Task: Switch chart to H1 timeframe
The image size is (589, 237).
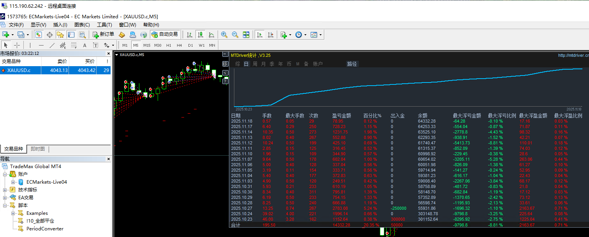Action: tap(169, 45)
